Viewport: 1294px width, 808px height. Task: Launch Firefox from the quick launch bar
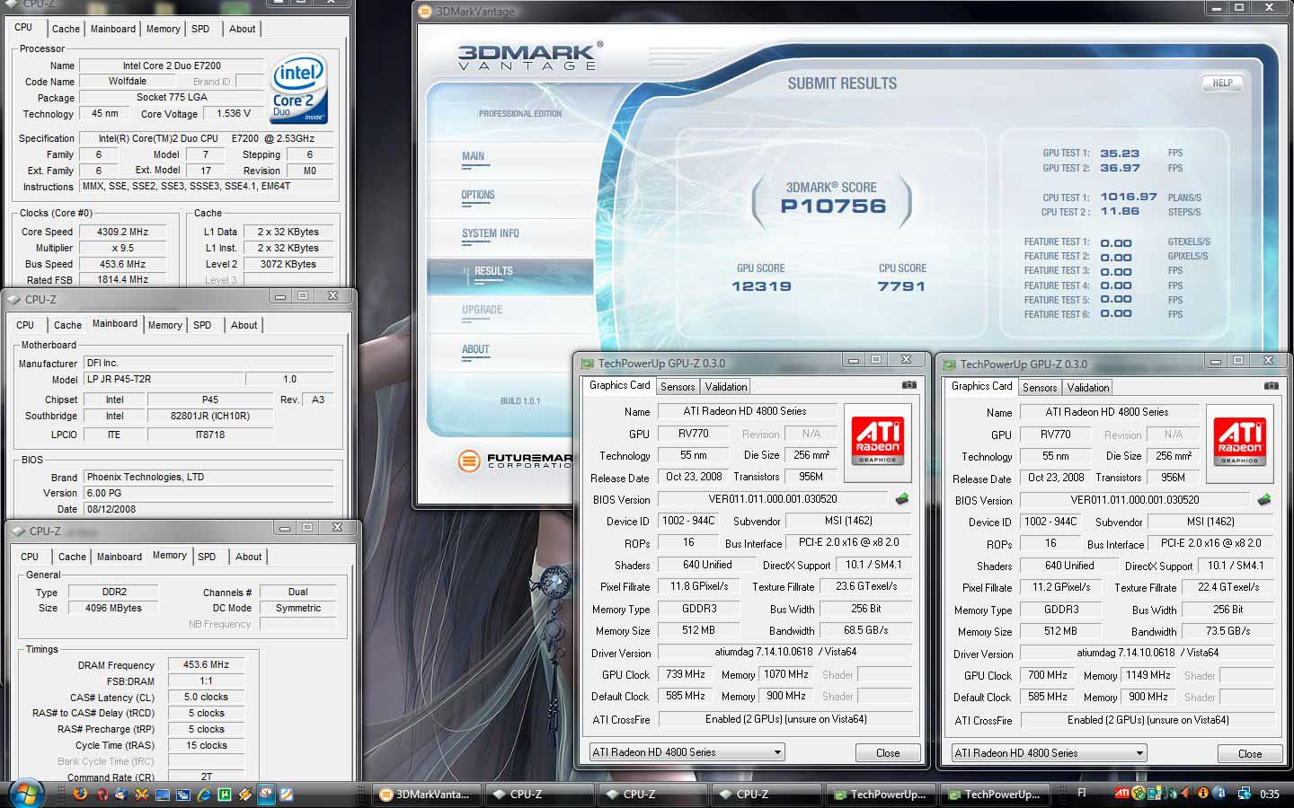[80, 794]
